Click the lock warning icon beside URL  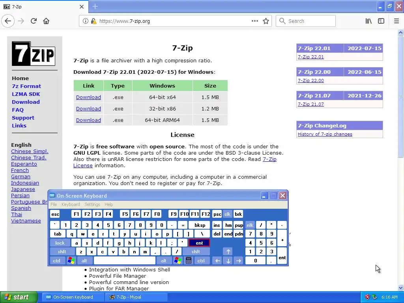(94, 21)
